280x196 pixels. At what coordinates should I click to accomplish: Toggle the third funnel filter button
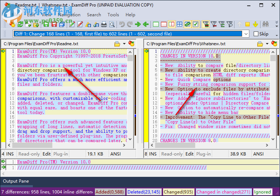pyautogui.click(x=222, y=24)
